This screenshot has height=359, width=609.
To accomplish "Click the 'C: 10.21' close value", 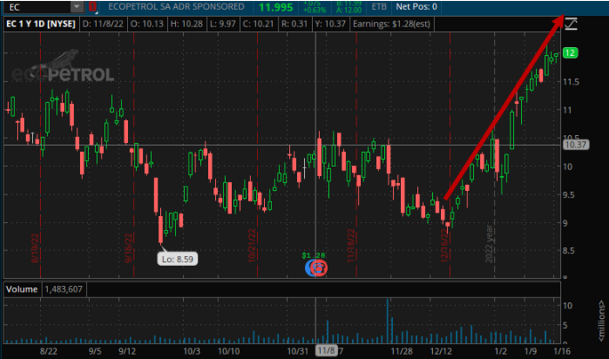I will (x=259, y=24).
